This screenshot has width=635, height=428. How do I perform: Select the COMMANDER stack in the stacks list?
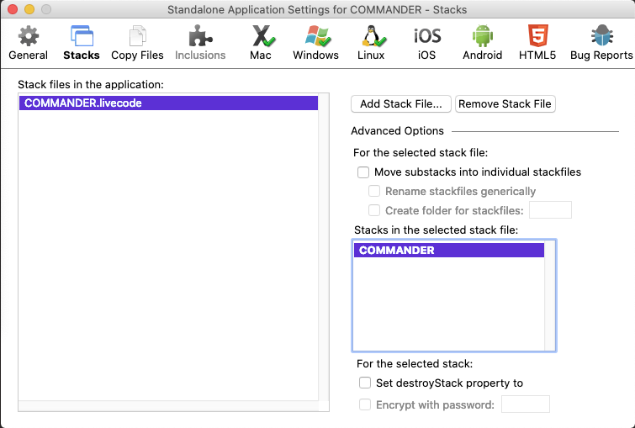pyautogui.click(x=448, y=251)
